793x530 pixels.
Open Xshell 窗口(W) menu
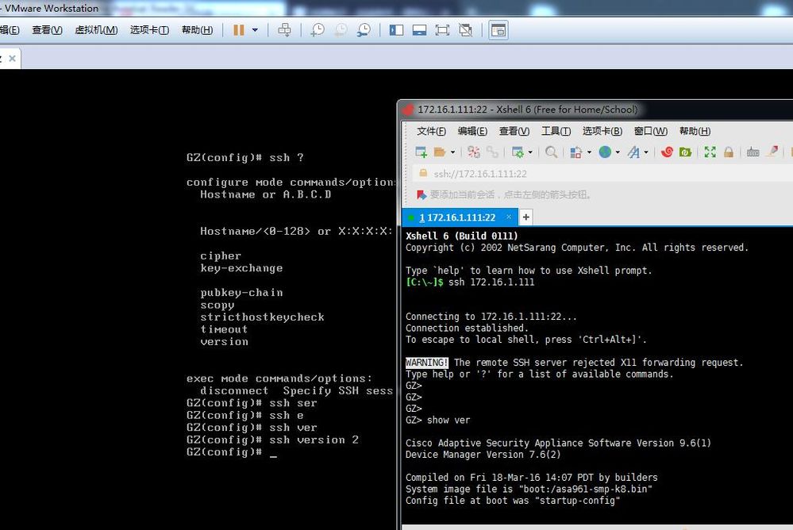pos(651,132)
